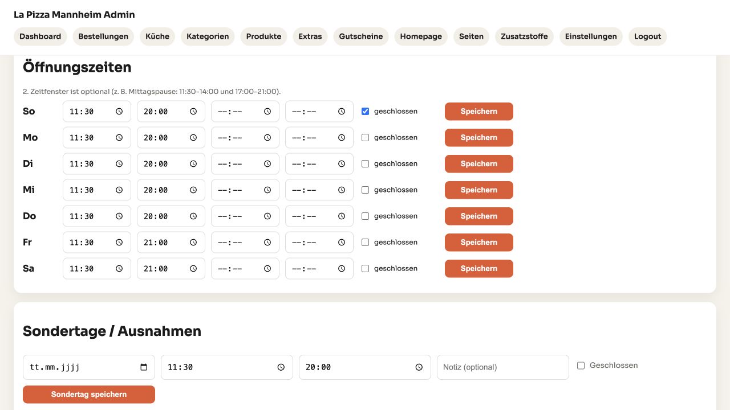Image resolution: width=730 pixels, height=410 pixels.
Task: Open the Dashboard page
Action: (40, 36)
